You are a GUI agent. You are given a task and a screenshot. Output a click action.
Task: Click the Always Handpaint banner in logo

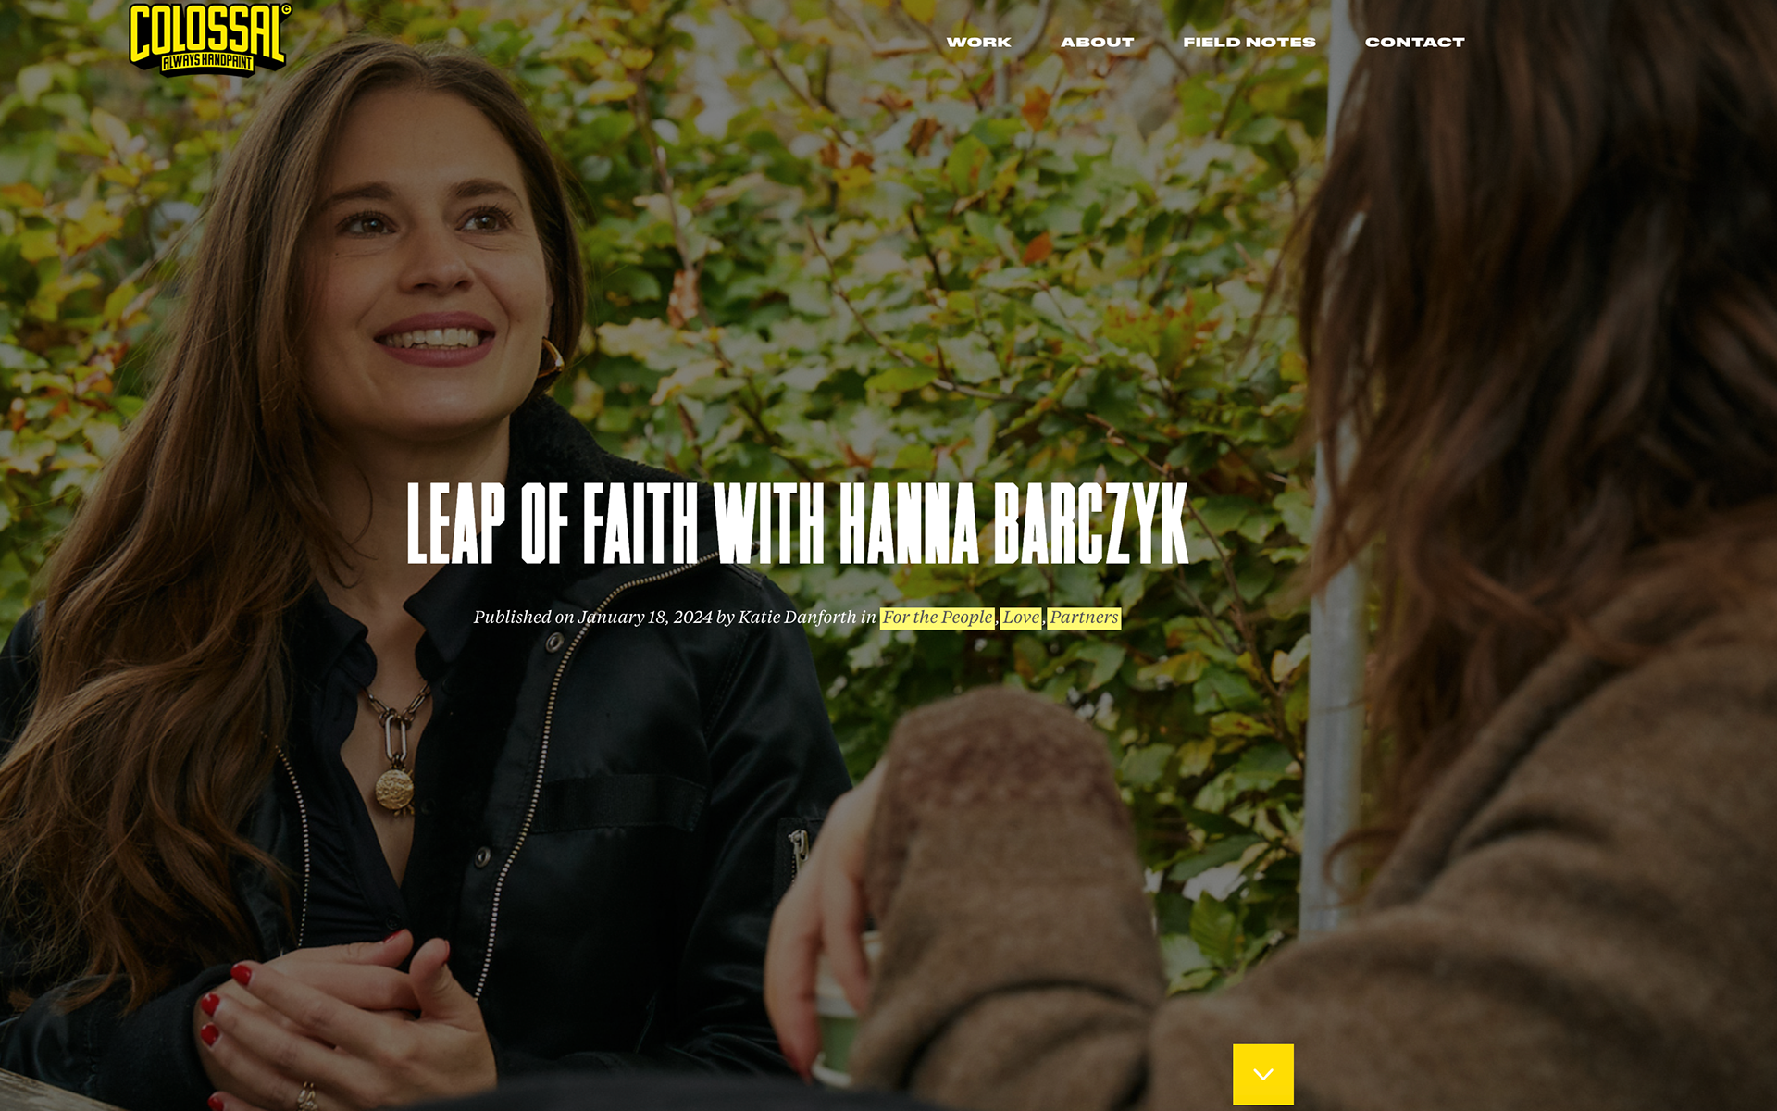(x=207, y=63)
